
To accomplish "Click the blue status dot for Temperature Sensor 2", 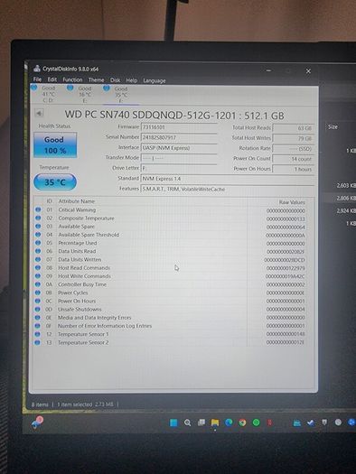I will (x=38, y=342).
